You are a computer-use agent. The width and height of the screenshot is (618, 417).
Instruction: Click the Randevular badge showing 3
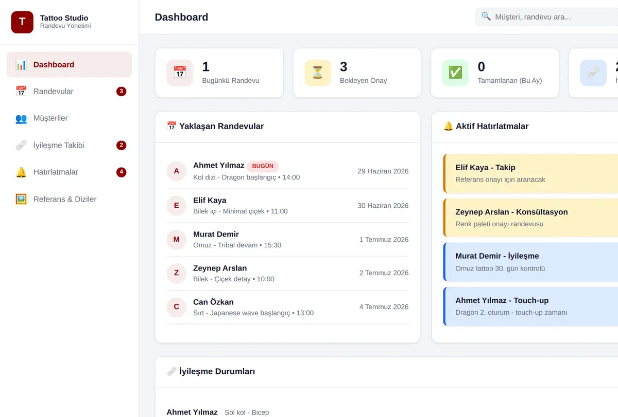point(122,92)
